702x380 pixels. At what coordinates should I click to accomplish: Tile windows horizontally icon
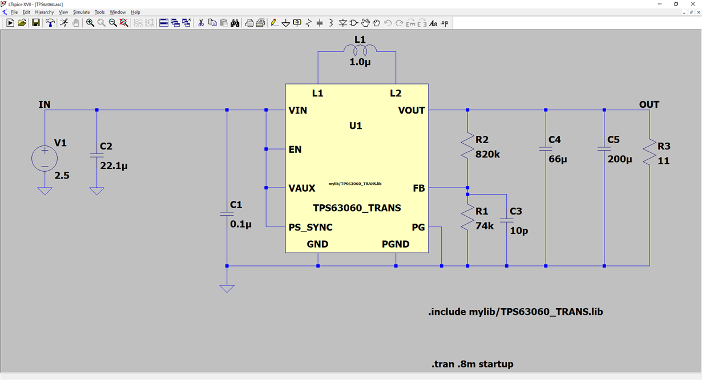tap(164, 23)
